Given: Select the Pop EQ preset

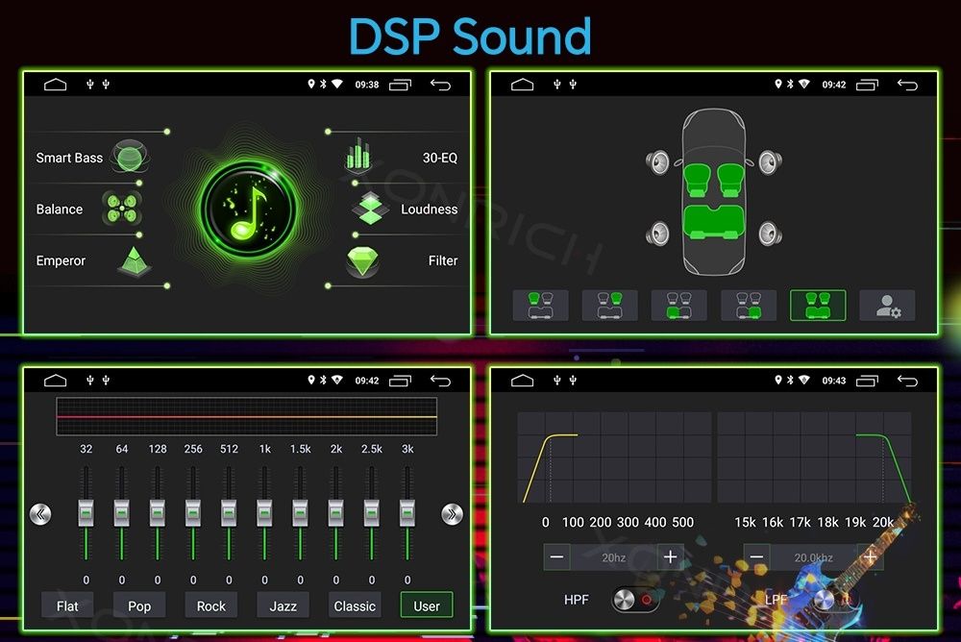Looking at the screenshot, I should [139, 605].
